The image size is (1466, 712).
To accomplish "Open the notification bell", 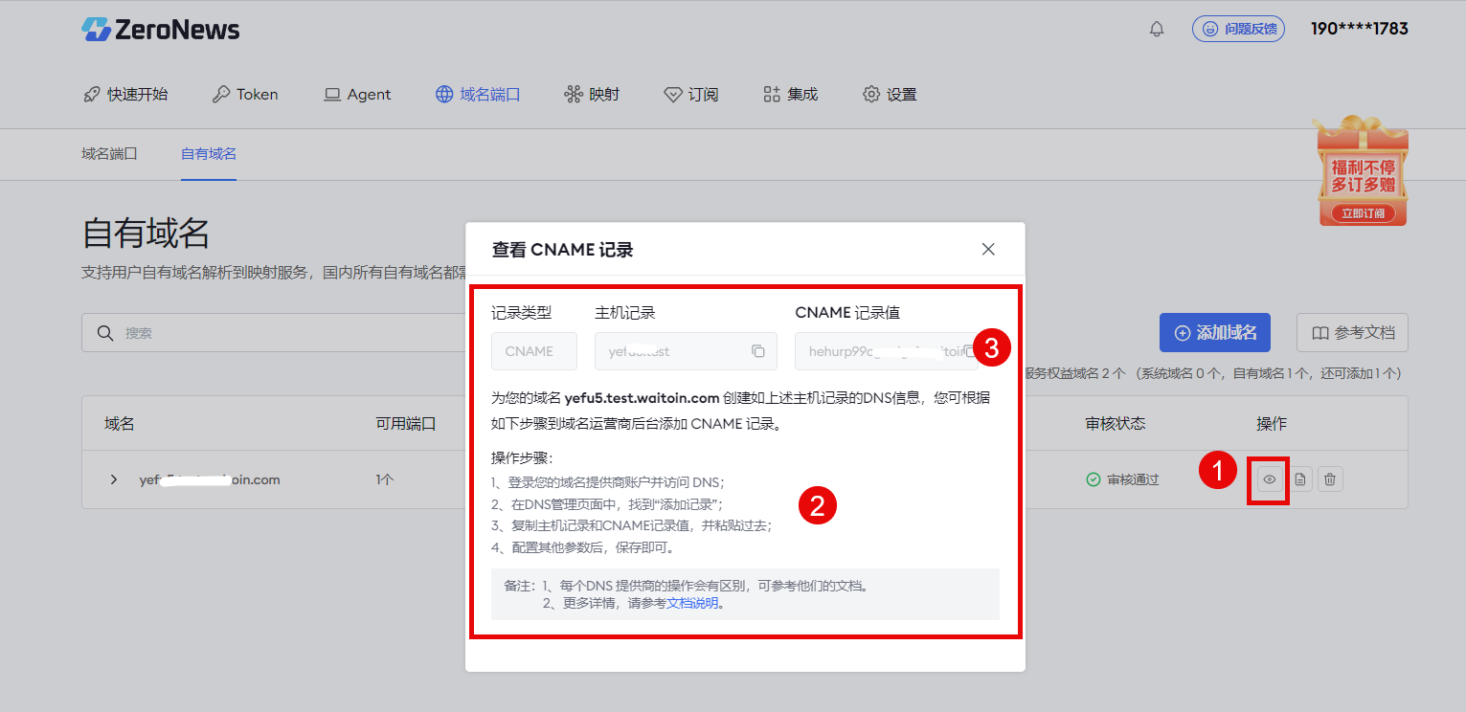I will tap(1157, 29).
